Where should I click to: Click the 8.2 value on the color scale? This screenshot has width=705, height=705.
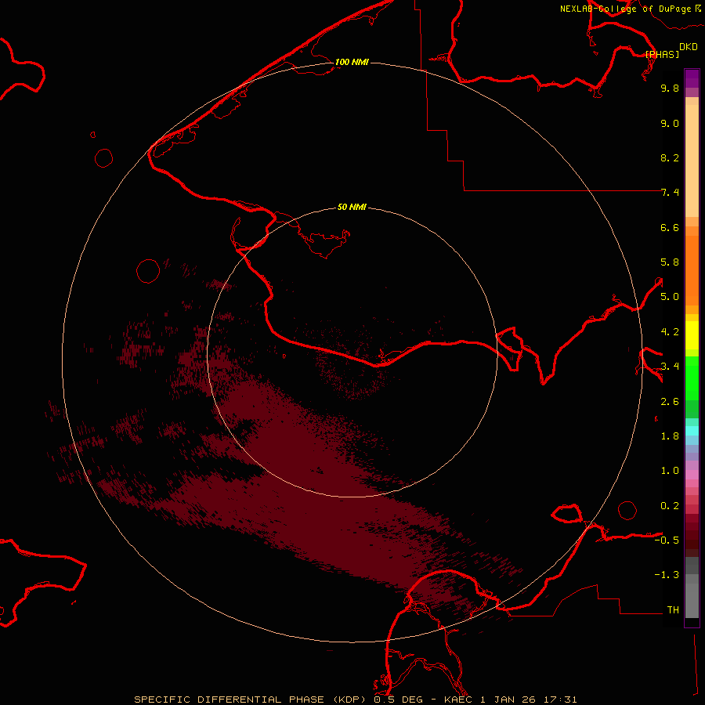click(670, 157)
